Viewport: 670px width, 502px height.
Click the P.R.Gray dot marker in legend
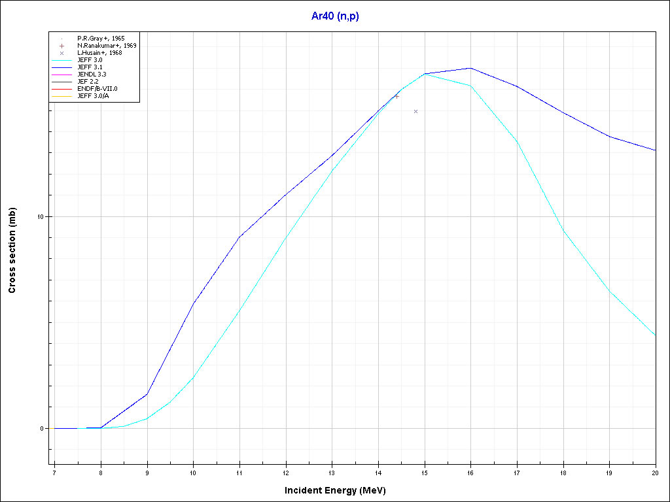62,39
